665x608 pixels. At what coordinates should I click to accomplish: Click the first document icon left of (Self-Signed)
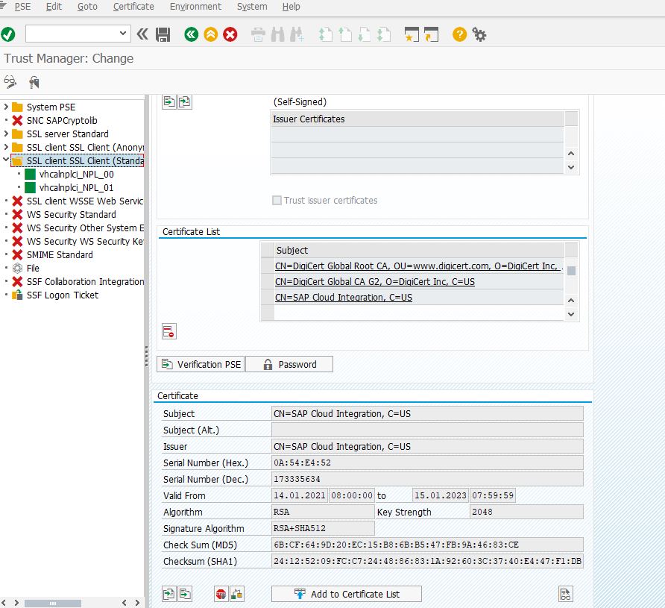click(x=169, y=101)
